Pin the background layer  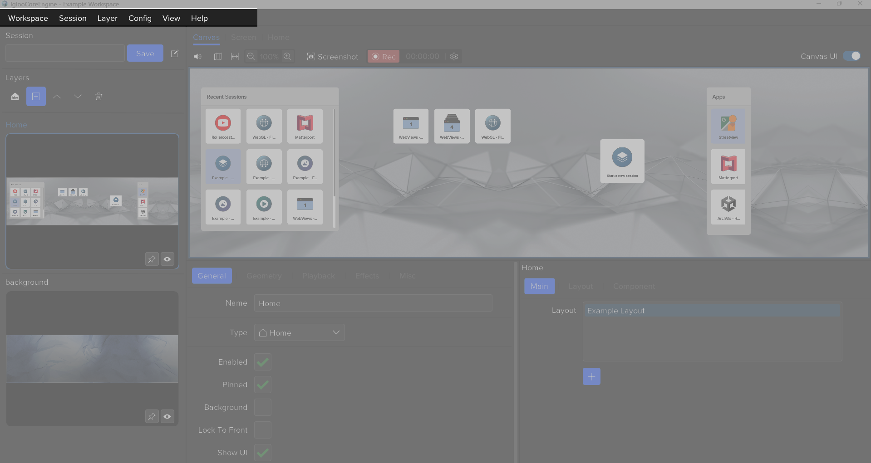point(152,416)
